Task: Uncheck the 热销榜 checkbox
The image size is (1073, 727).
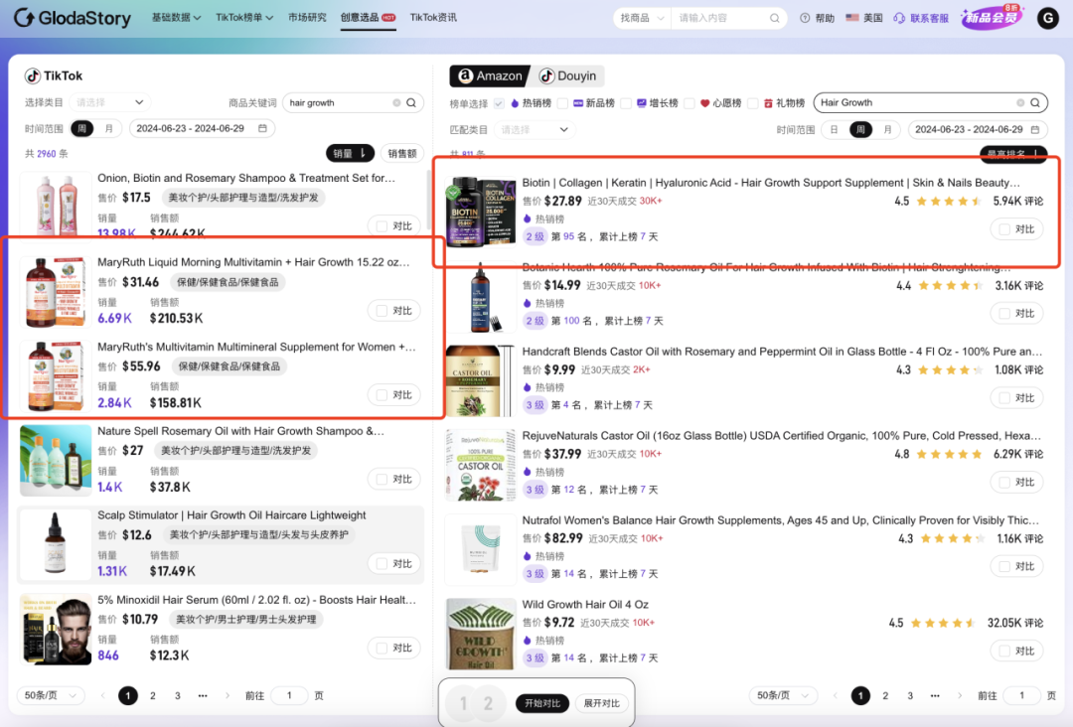Action: click(x=499, y=103)
